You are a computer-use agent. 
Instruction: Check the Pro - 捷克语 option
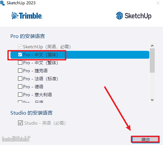20,71
